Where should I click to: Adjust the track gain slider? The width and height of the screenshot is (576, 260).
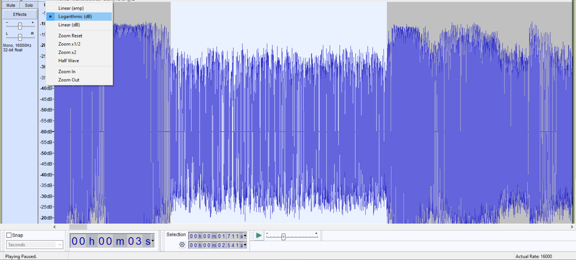pyautogui.click(x=20, y=26)
